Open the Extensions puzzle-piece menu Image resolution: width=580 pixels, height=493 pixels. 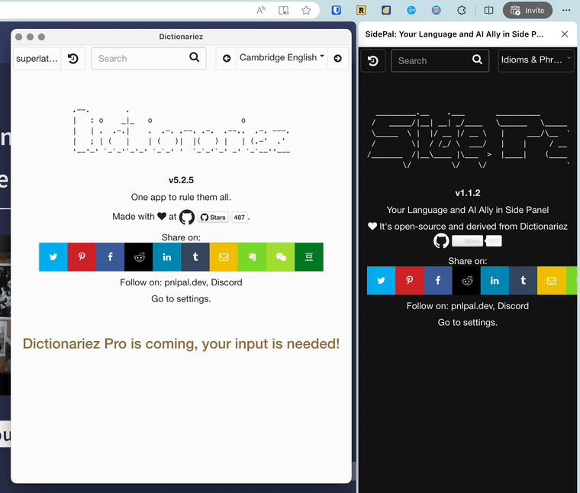461,11
